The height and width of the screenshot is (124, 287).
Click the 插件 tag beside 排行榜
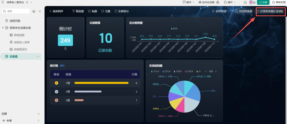62,66
